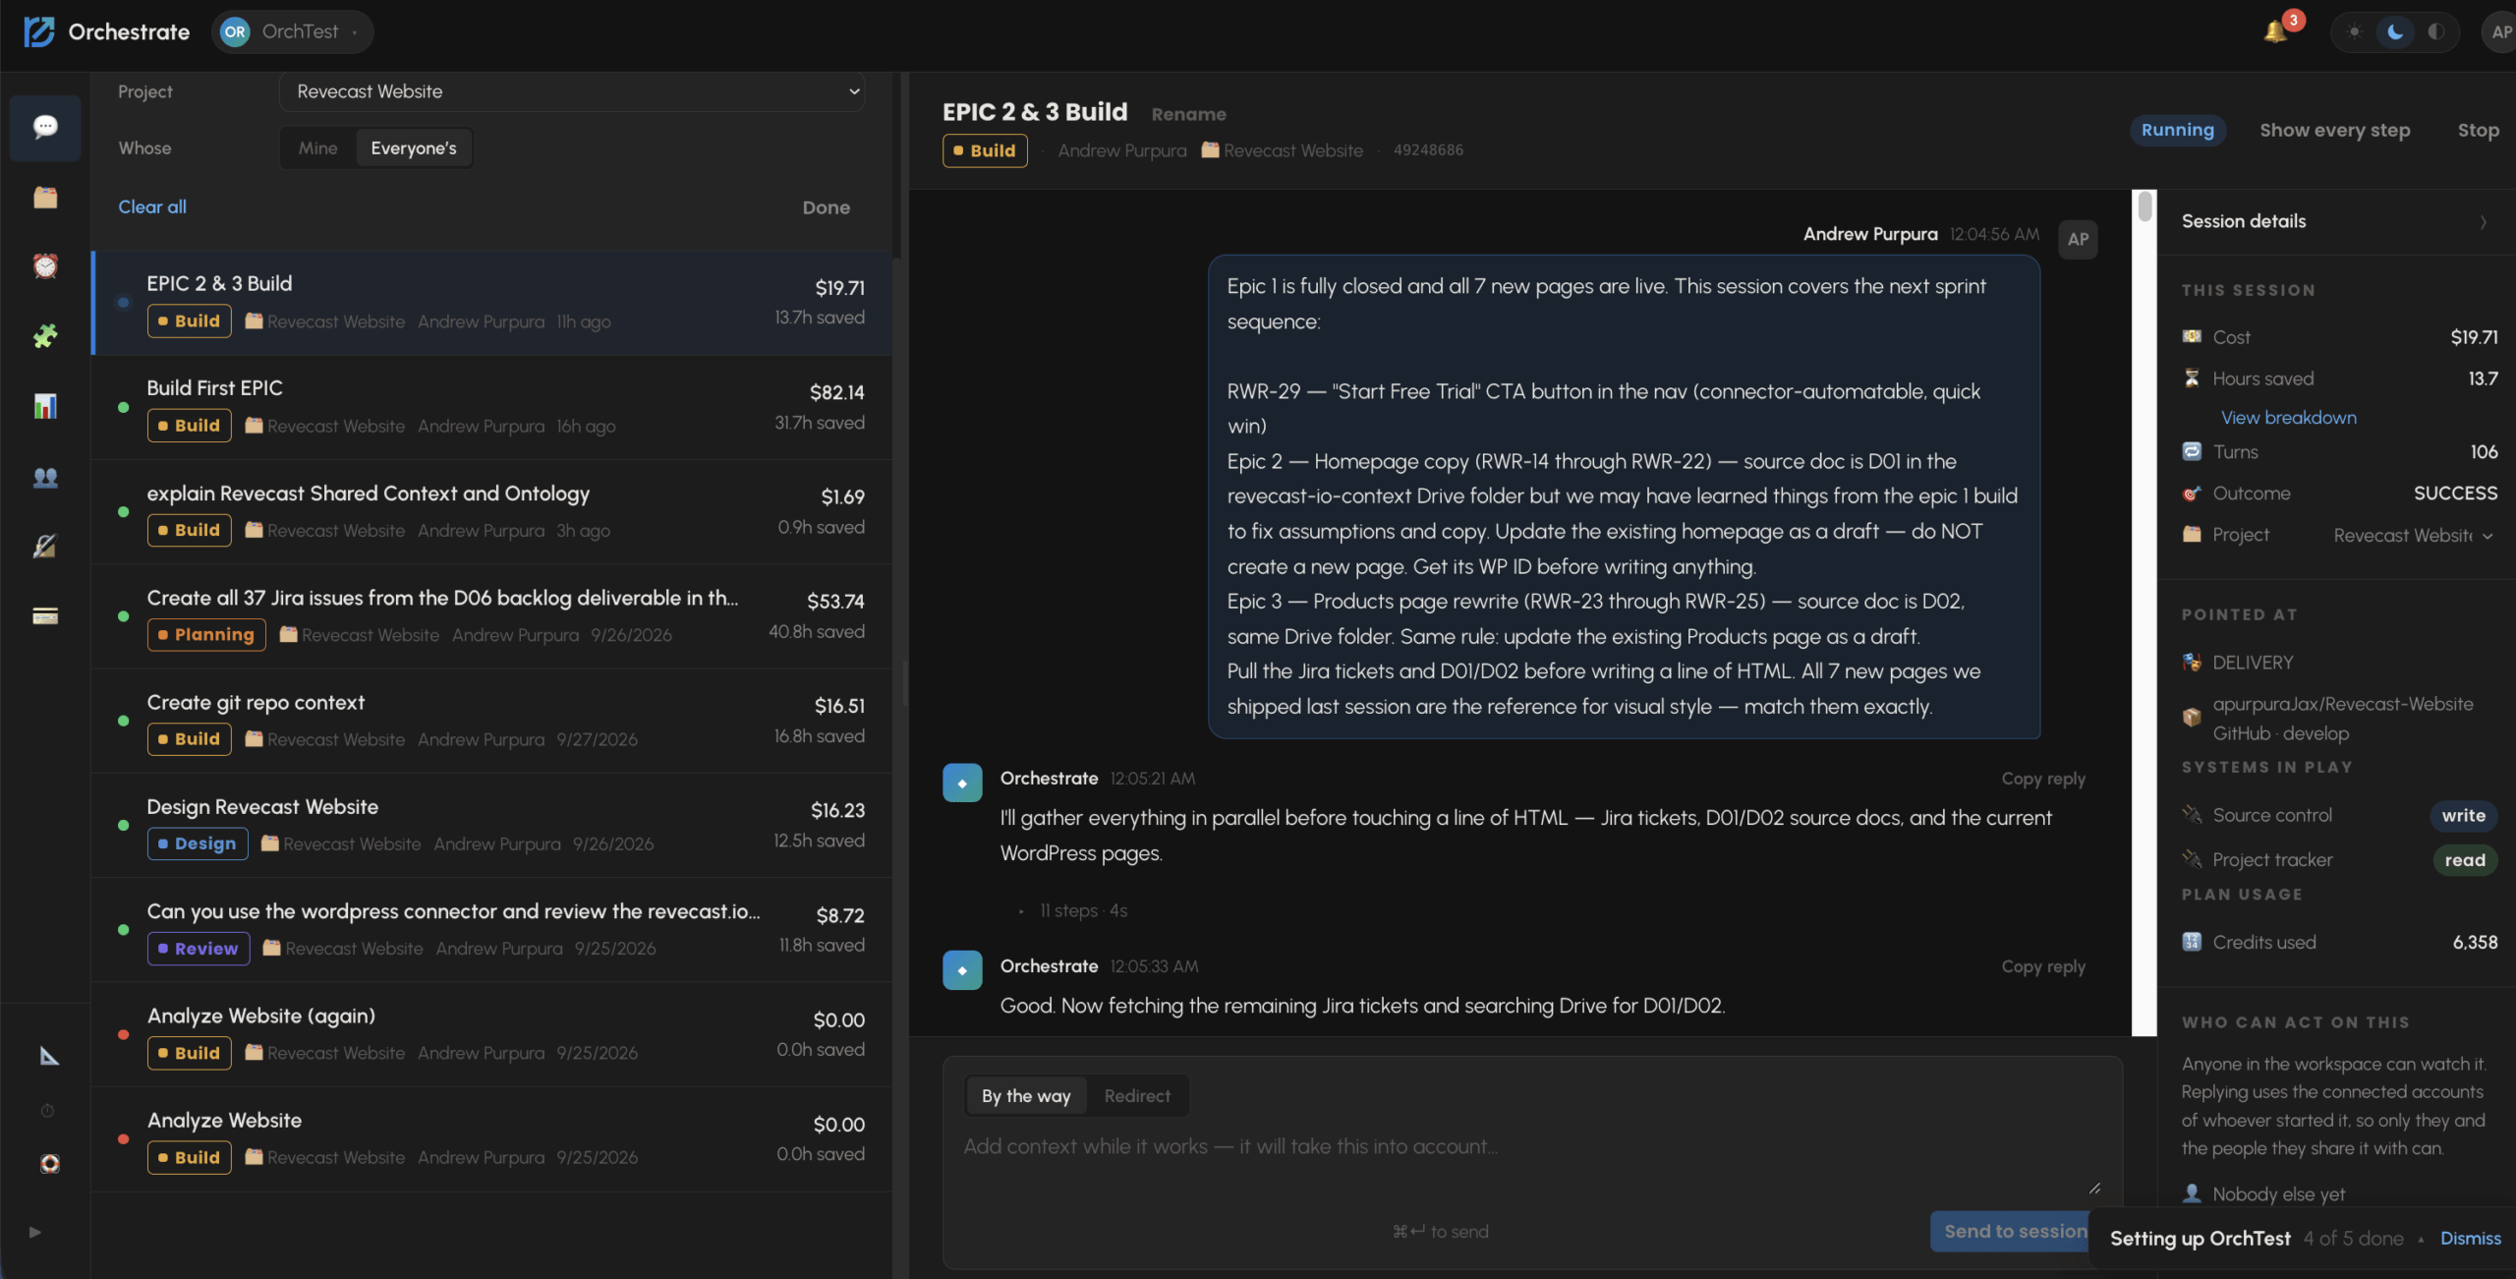The image size is (2516, 1279).
Task: Click the triangle ruler sidebar icon
Action: click(x=49, y=1056)
